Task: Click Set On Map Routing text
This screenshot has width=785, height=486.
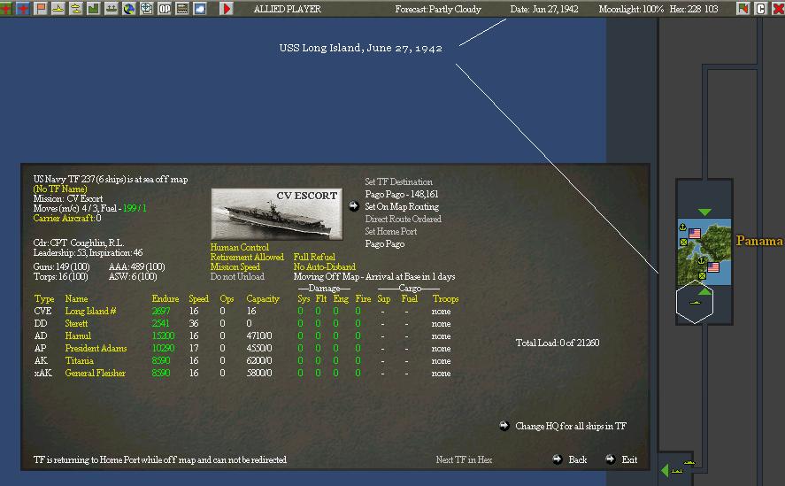Action: pos(402,206)
